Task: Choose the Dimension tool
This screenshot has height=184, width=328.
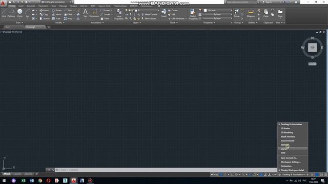Action: (94, 13)
